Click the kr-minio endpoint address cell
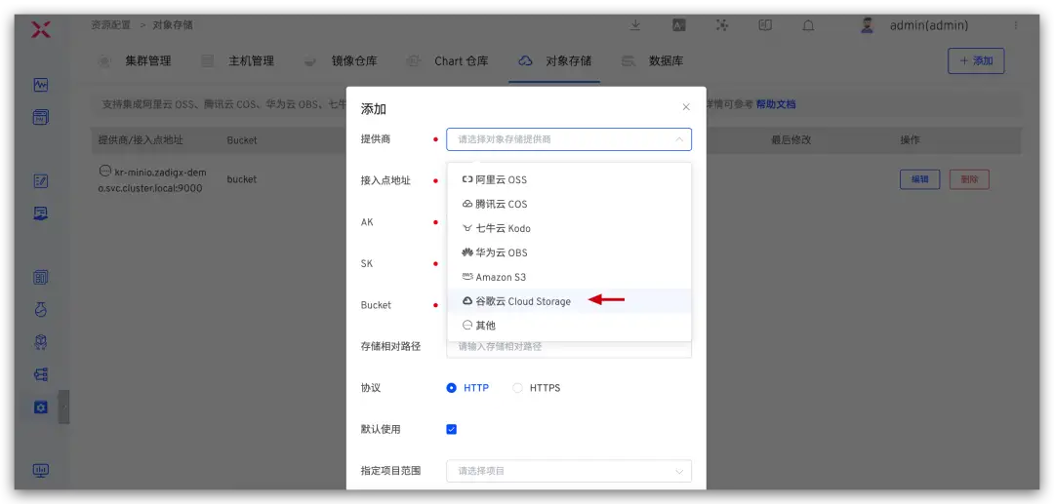Screen dimensions: 1054x504 tap(152, 179)
